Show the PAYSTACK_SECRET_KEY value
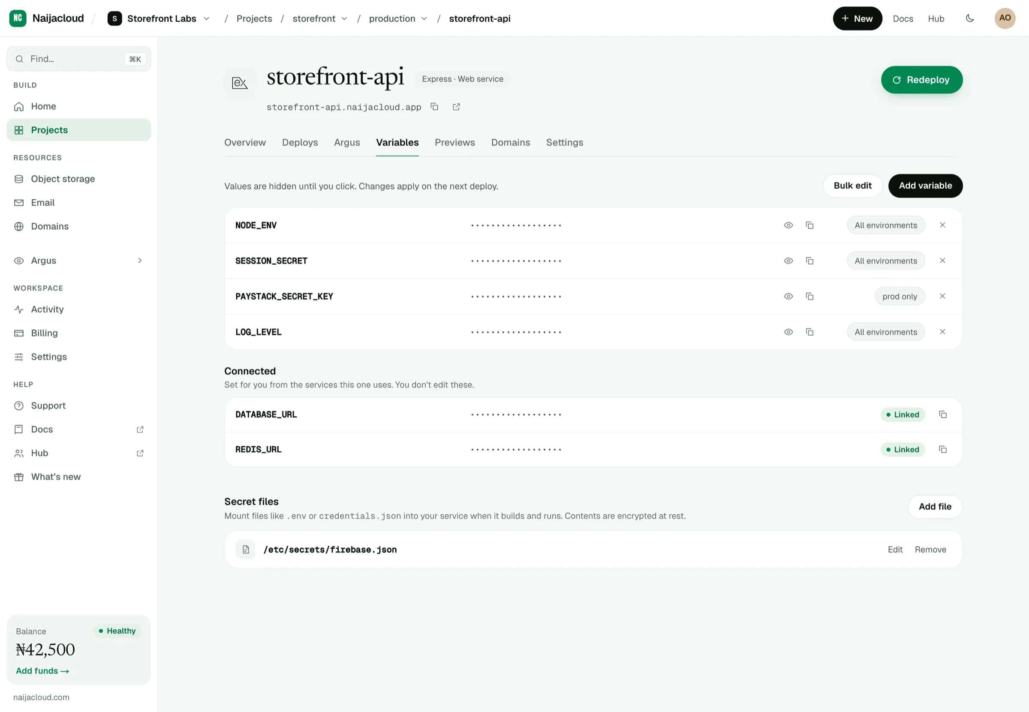This screenshot has height=712, width=1029. pyautogui.click(x=788, y=296)
